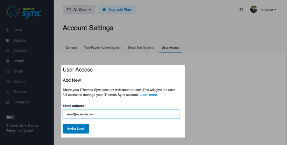
Task: Click the Updates refresh icon
Action: tap(8, 51)
